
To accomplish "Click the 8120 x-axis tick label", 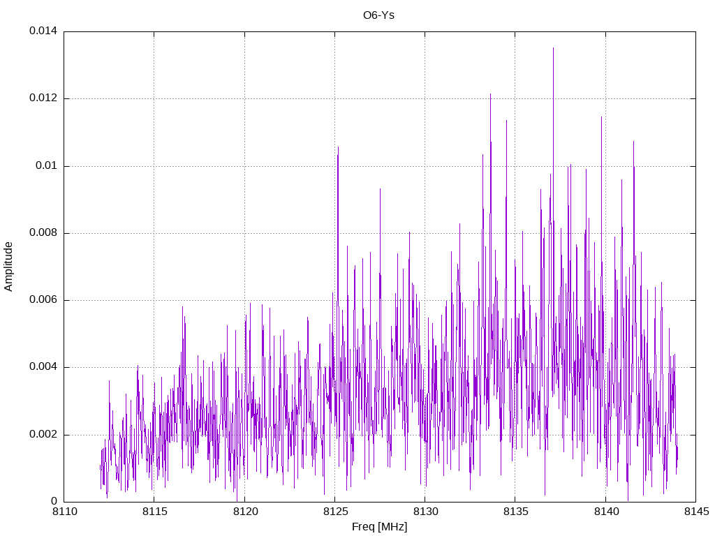I will pos(245,512).
